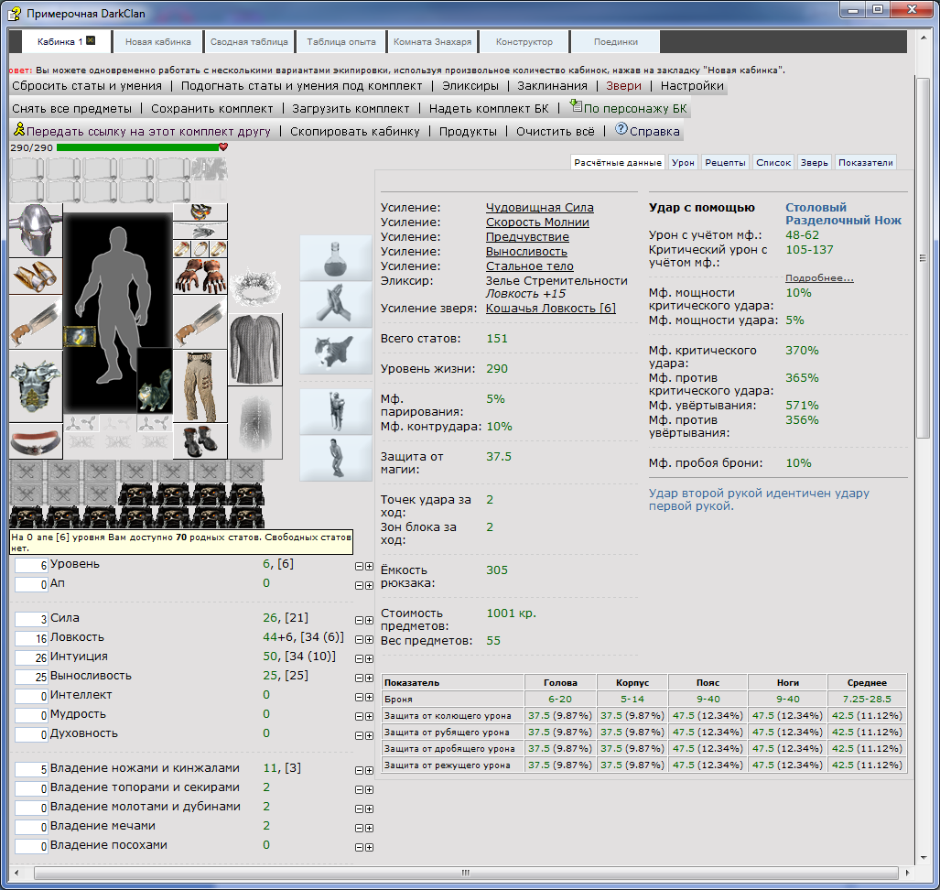940x890 pixels.
Task: Click the Подробнее... link
Action: click(819, 277)
